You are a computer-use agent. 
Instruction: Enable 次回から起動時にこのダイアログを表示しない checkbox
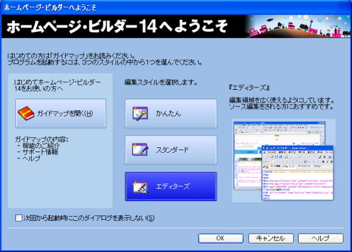click(x=19, y=217)
